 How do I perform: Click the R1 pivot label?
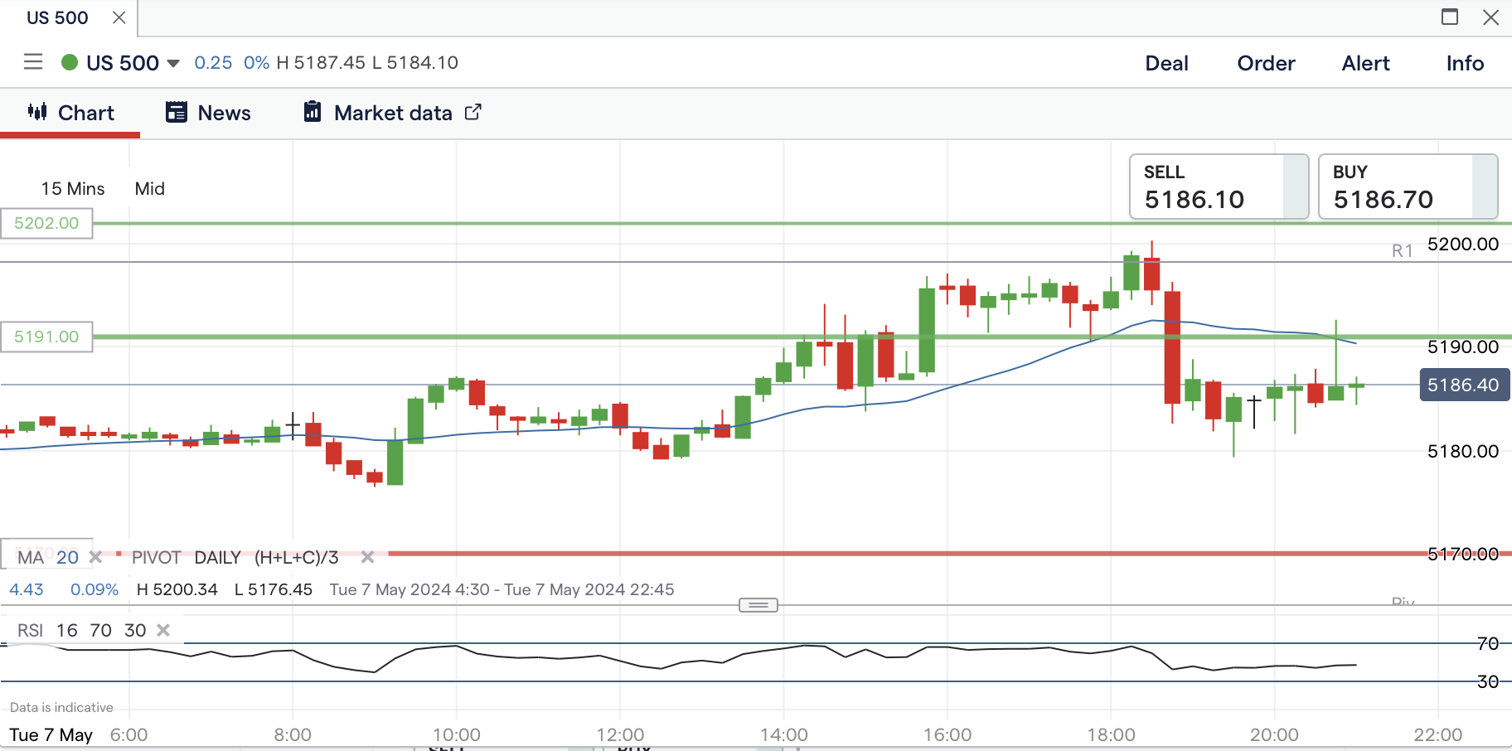[1403, 250]
